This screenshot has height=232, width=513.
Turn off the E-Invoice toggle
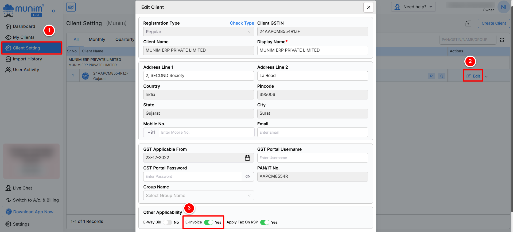click(x=208, y=222)
